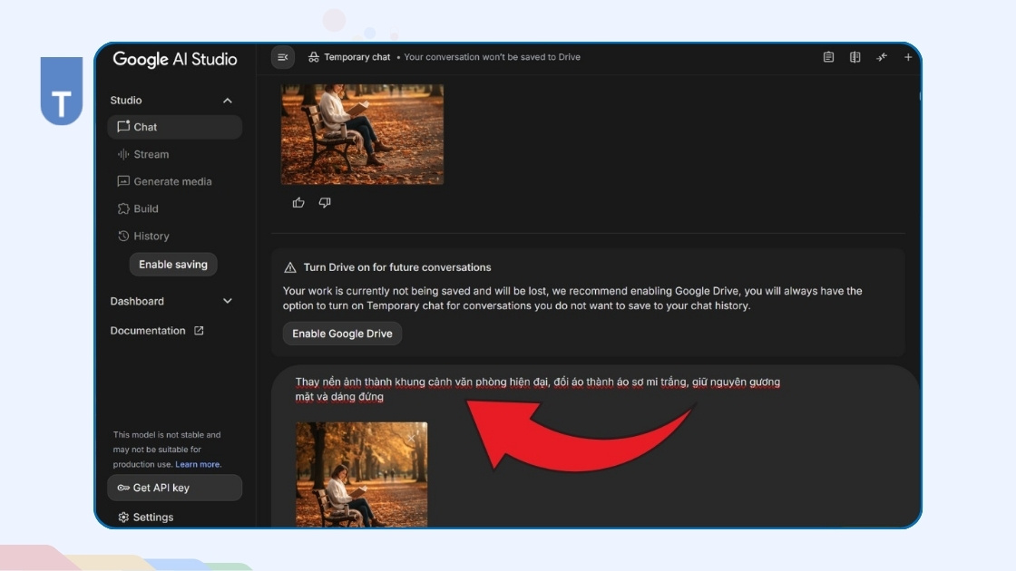This screenshot has height=571, width=1016.
Task: Expand the Dashboard section
Action: (x=228, y=301)
